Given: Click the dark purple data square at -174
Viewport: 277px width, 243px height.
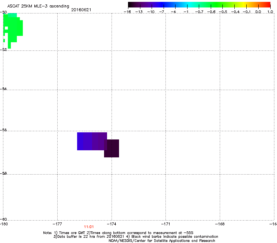Looking at the screenshot, I should click(x=112, y=148).
